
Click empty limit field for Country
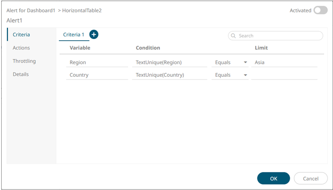click(x=284, y=75)
